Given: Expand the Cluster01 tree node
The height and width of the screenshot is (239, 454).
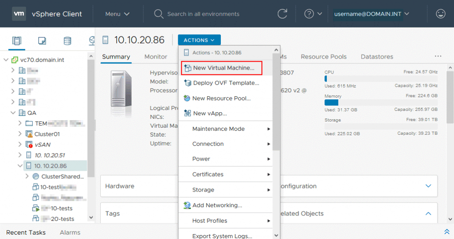Looking at the screenshot, I should [20, 133].
